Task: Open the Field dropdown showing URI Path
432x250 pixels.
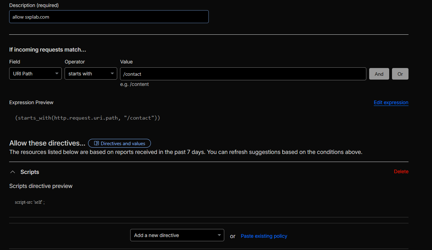Action: (35, 73)
